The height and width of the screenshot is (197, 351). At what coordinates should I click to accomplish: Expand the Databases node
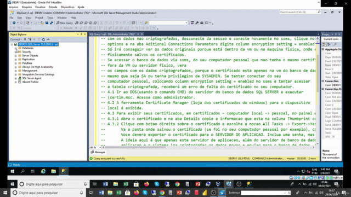(16, 48)
